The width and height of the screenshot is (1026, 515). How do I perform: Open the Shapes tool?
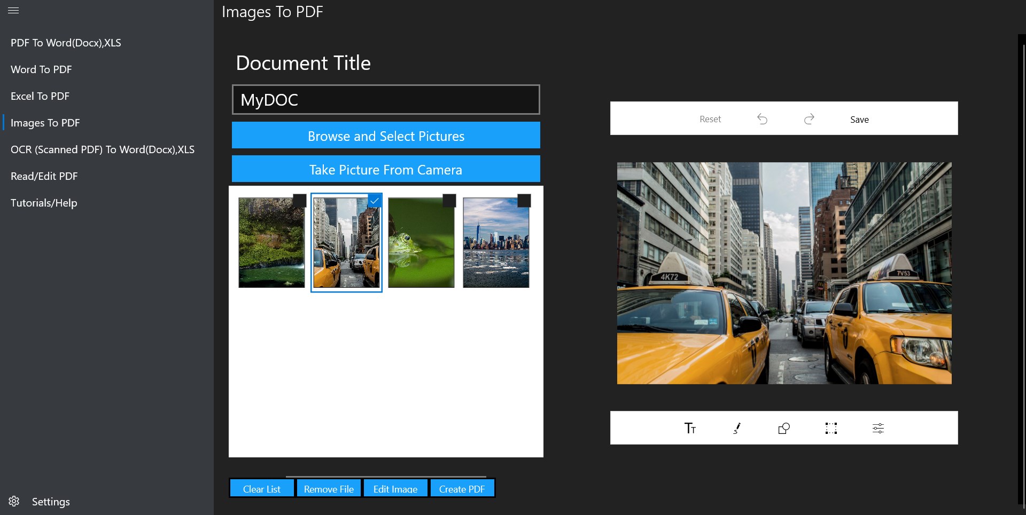coord(783,427)
